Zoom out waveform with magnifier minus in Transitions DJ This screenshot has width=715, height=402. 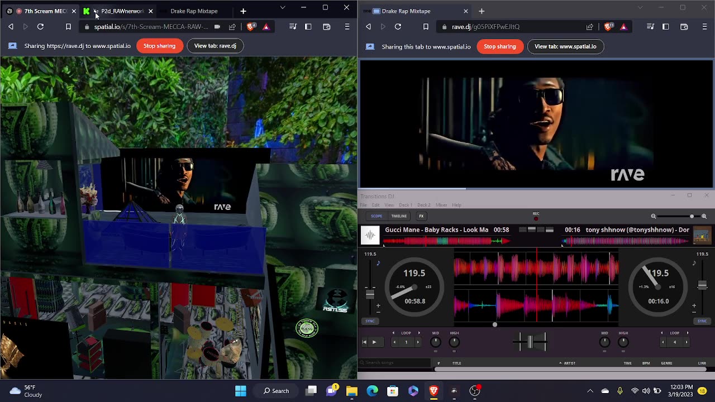(x=653, y=216)
